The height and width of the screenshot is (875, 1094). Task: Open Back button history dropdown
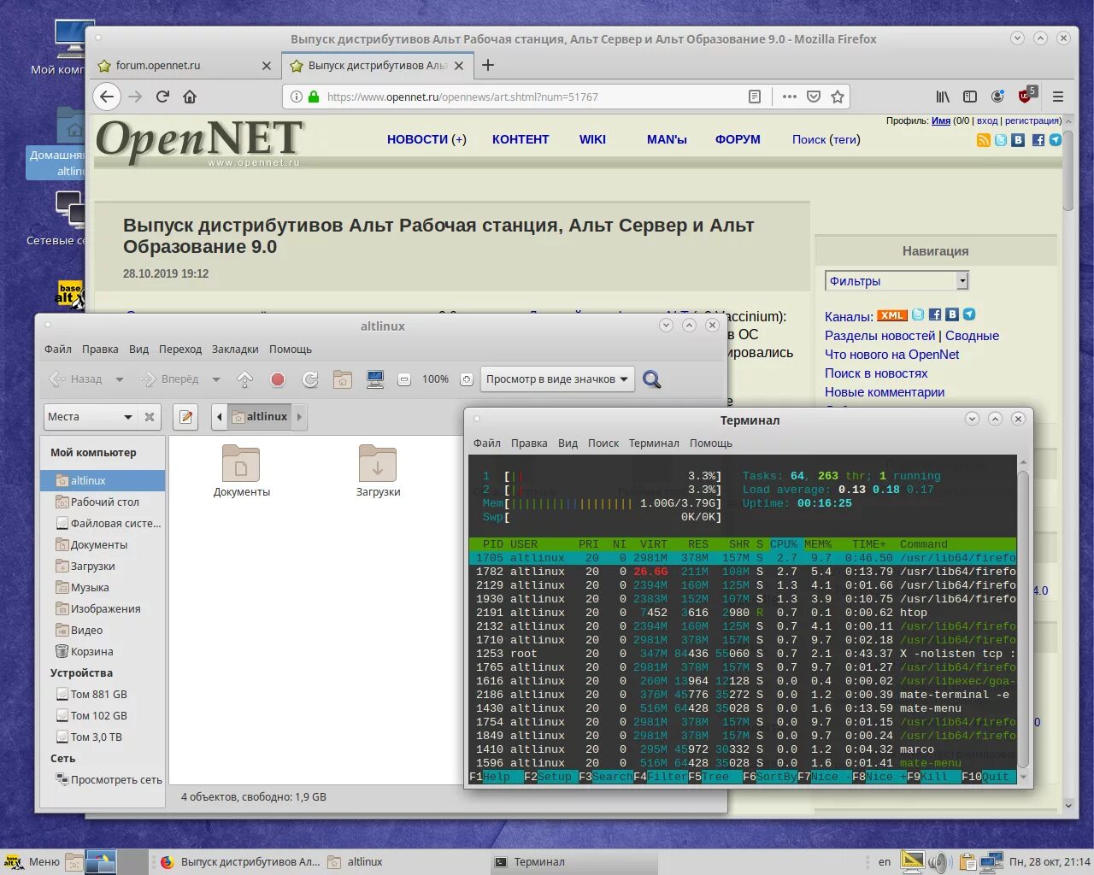coord(120,379)
